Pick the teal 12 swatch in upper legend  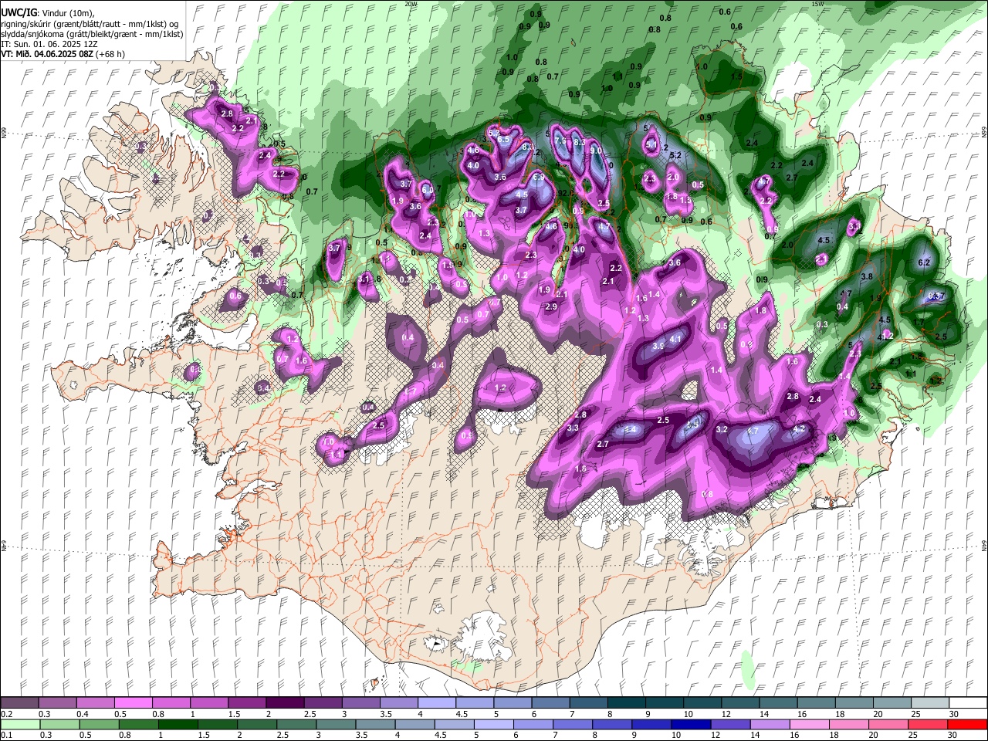pos(739,703)
